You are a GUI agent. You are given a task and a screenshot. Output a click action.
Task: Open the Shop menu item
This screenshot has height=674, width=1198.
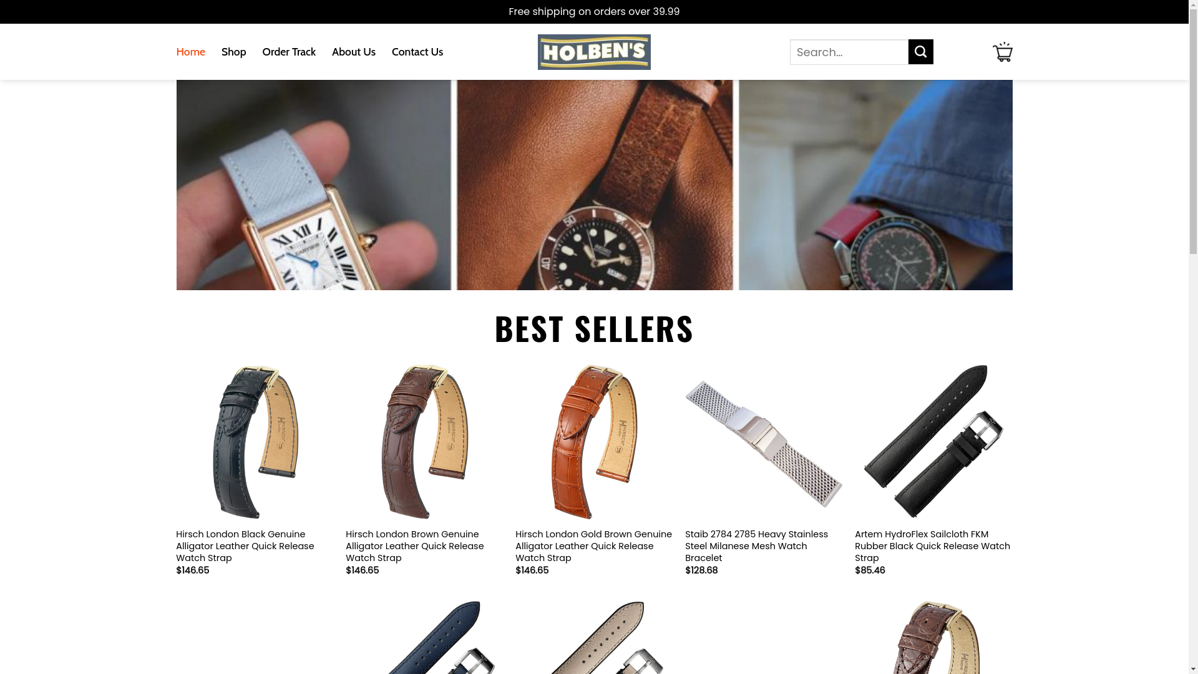pos(233,52)
